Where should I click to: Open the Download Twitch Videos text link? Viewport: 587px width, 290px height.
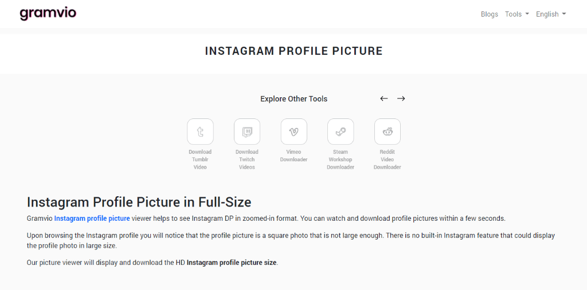click(x=247, y=160)
